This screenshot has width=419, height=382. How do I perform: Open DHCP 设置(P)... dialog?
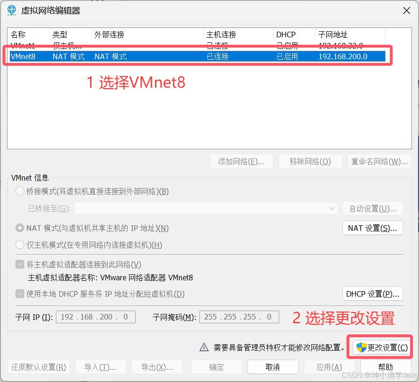click(x=373, y=294)
